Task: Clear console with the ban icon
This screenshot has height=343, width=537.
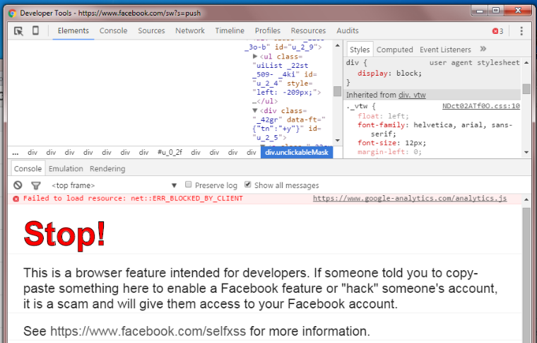Action: [x=18, y=185]
